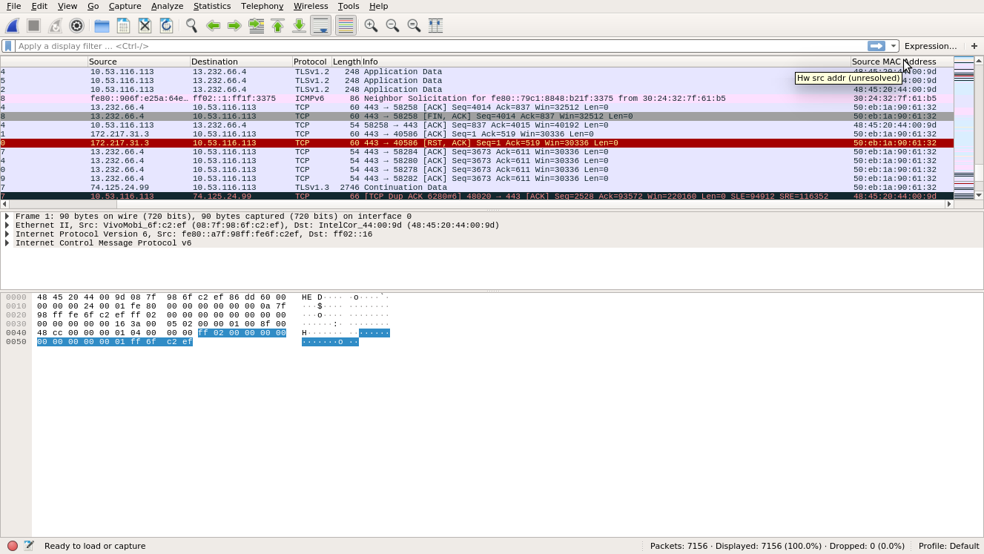Screen dimensions: 984x554
Task: Sort by Info column header
Action: pyautogui.click(x=606, y=62)
